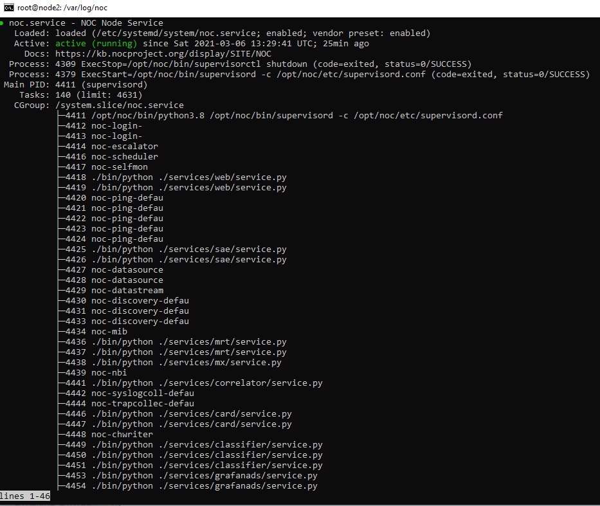Select process 4448 noc-chwriter row
This screenshot has height=506, width=600.
pos(105,435)
